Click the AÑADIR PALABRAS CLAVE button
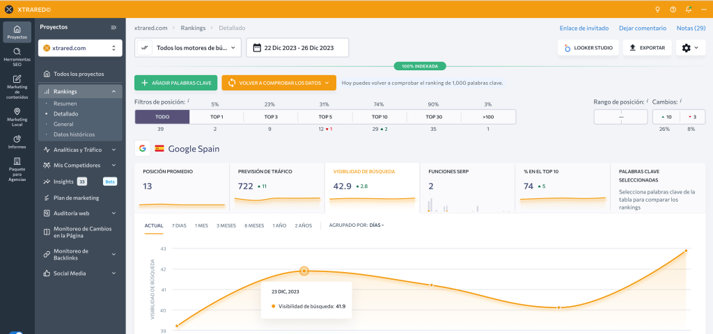This screenshot has width=713, height=334. pos(175,83)
